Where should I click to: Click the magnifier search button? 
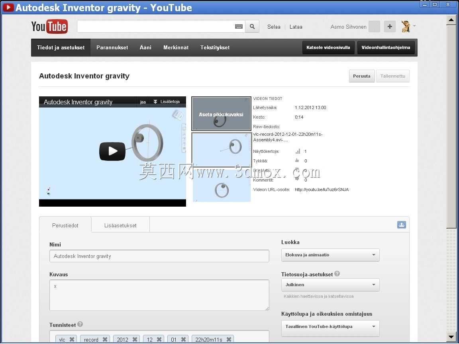[x=252, y=27]
